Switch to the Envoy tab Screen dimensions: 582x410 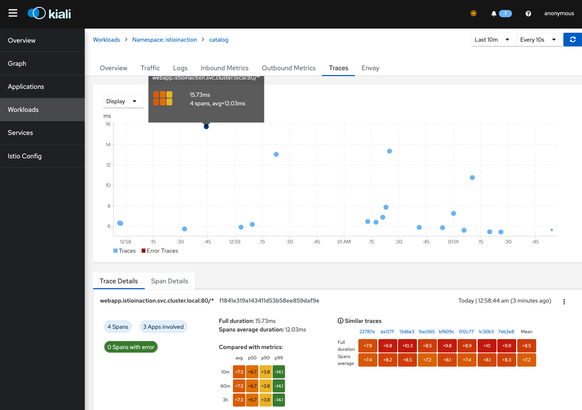370,68
